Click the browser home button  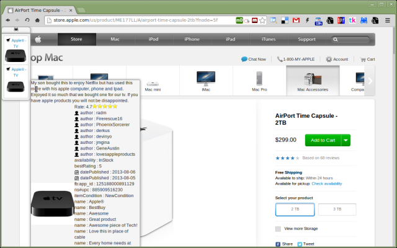click(38, 20)
